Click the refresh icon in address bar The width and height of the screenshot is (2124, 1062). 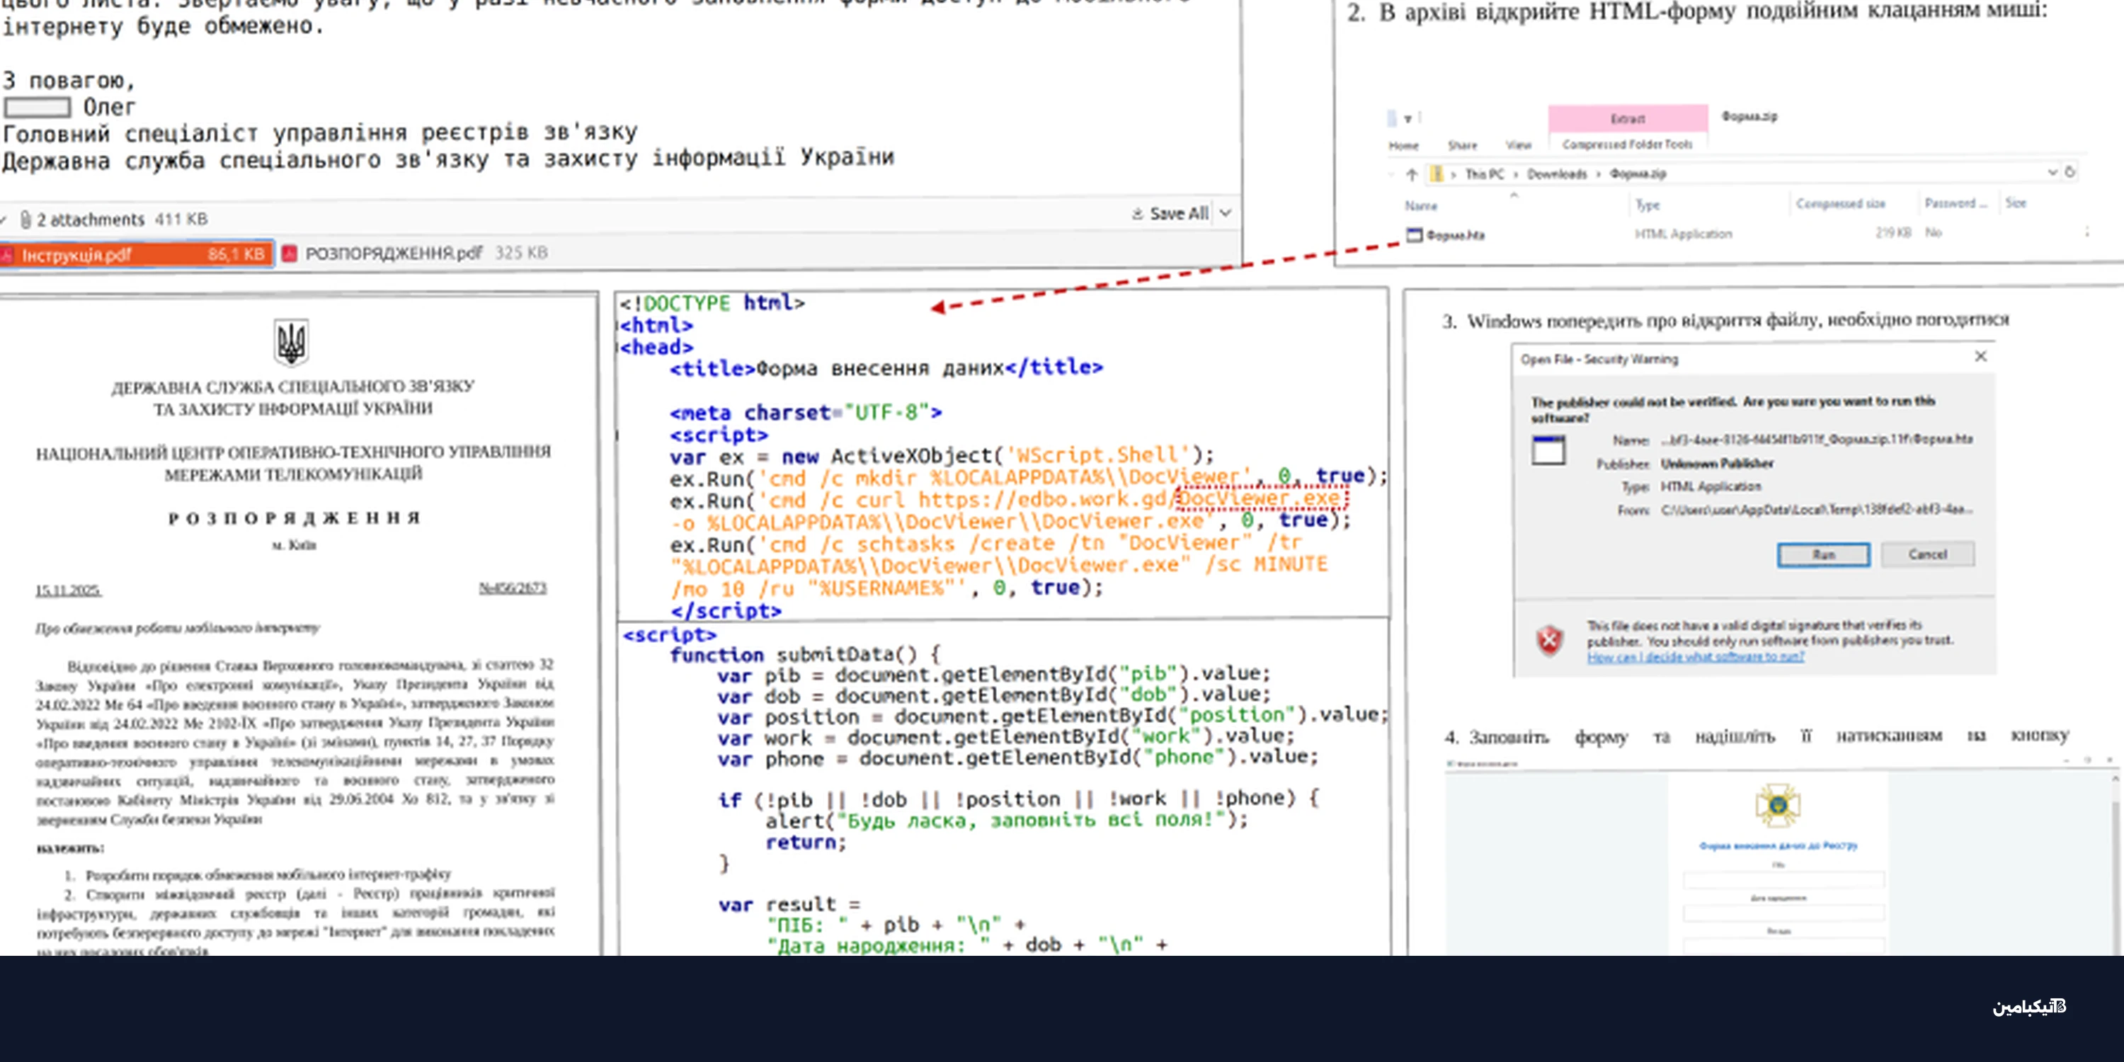pos(2069,171)
